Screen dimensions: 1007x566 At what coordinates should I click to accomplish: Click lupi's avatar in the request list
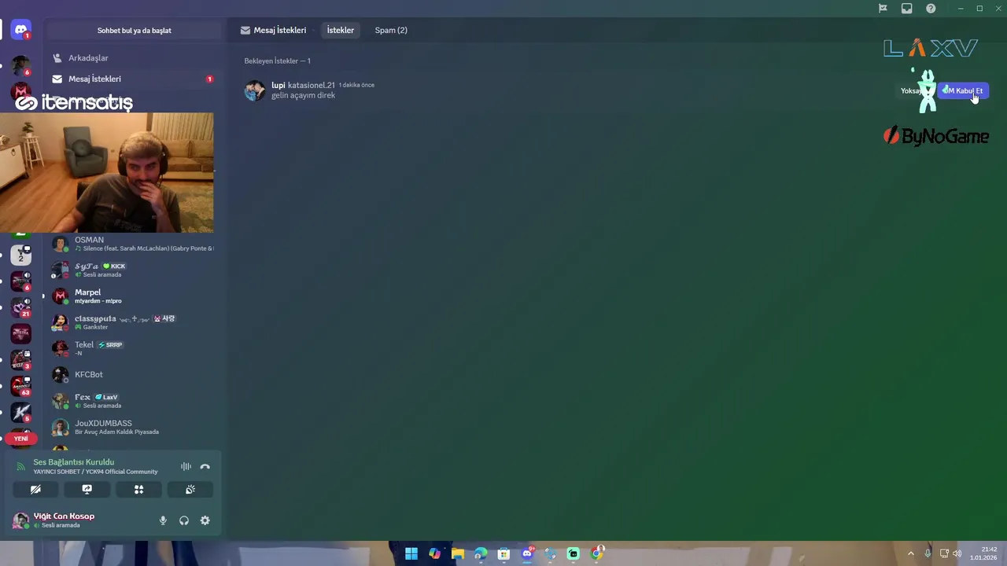click(254, 90)
